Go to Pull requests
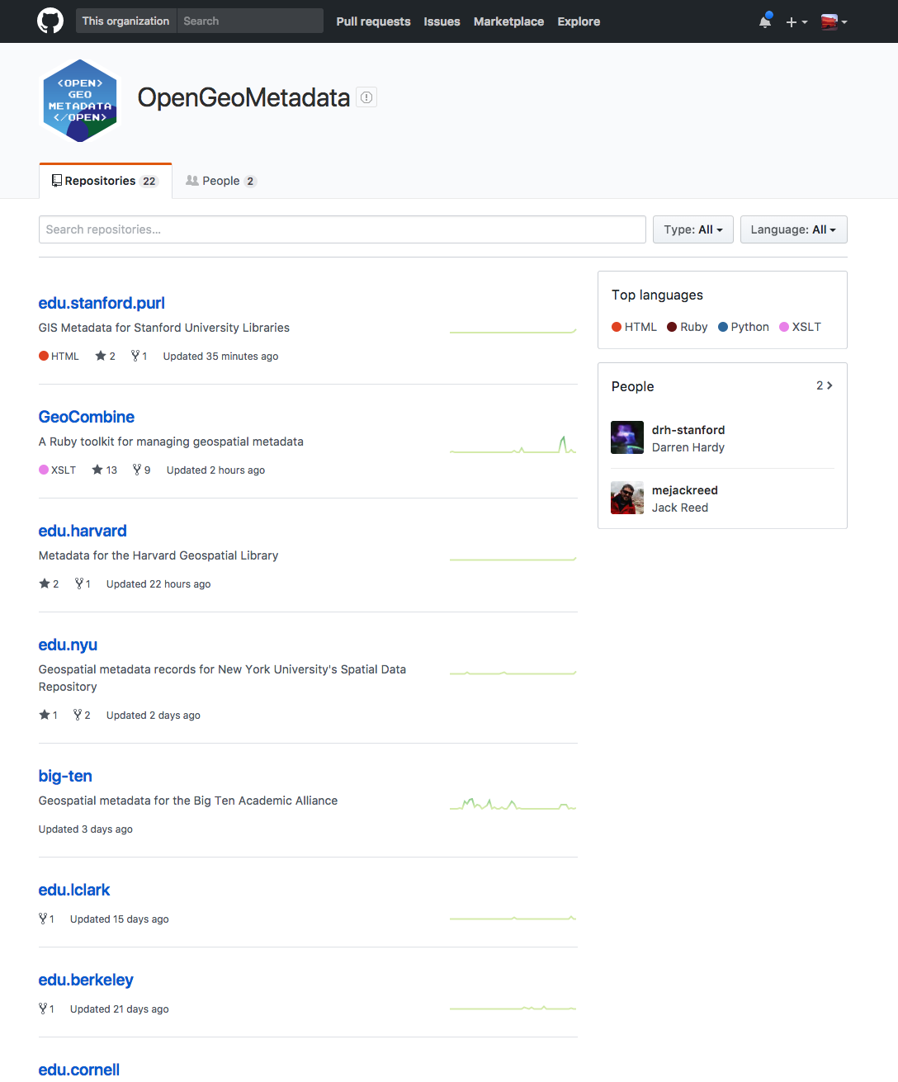 click(373, 21)
